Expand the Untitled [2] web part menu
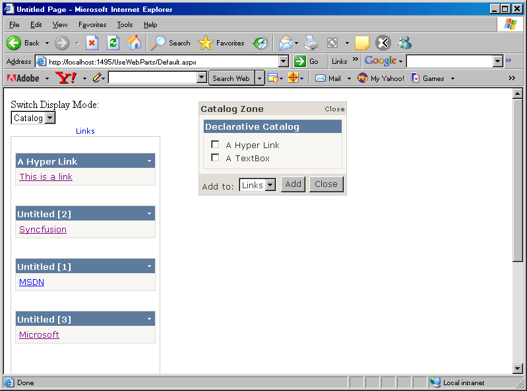This screenshot has width=527, height=391. tap(149, 214)
